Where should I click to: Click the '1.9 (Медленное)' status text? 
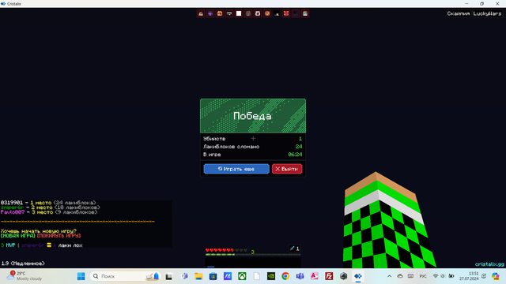click(23, 263)
